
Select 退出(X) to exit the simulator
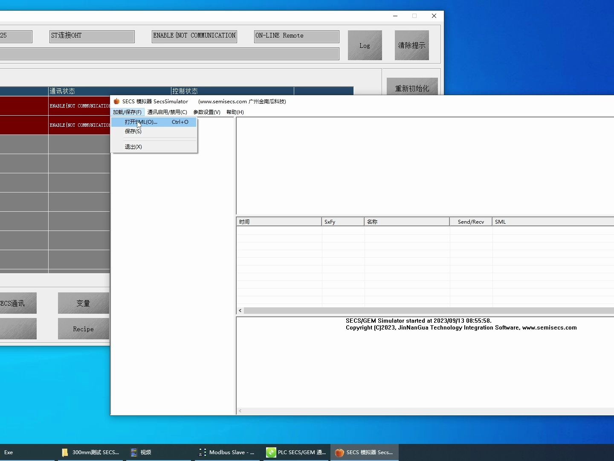click(154, 147)
